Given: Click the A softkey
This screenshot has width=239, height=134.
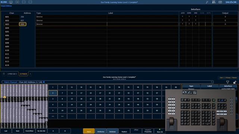Looking at the screenshot, I should click(x=53, y=131).
